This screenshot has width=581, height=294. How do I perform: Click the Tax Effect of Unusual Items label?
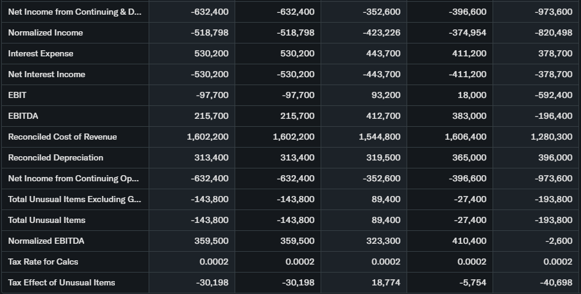click(61, 282)
